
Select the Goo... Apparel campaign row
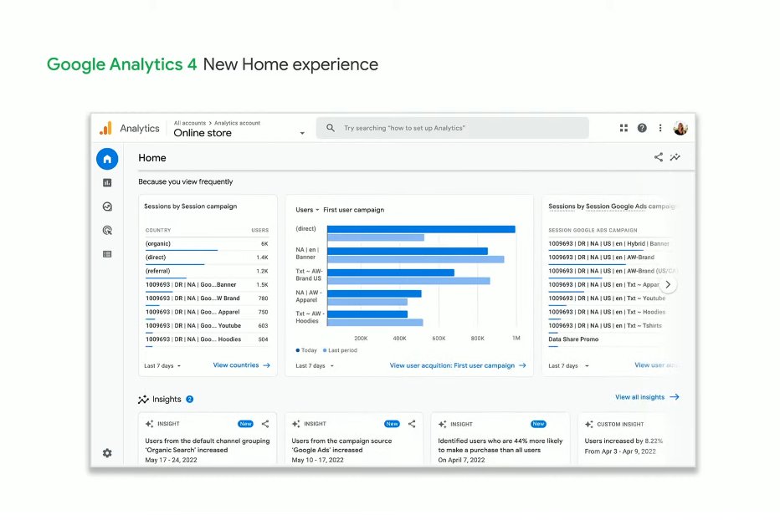click(207, 312)
